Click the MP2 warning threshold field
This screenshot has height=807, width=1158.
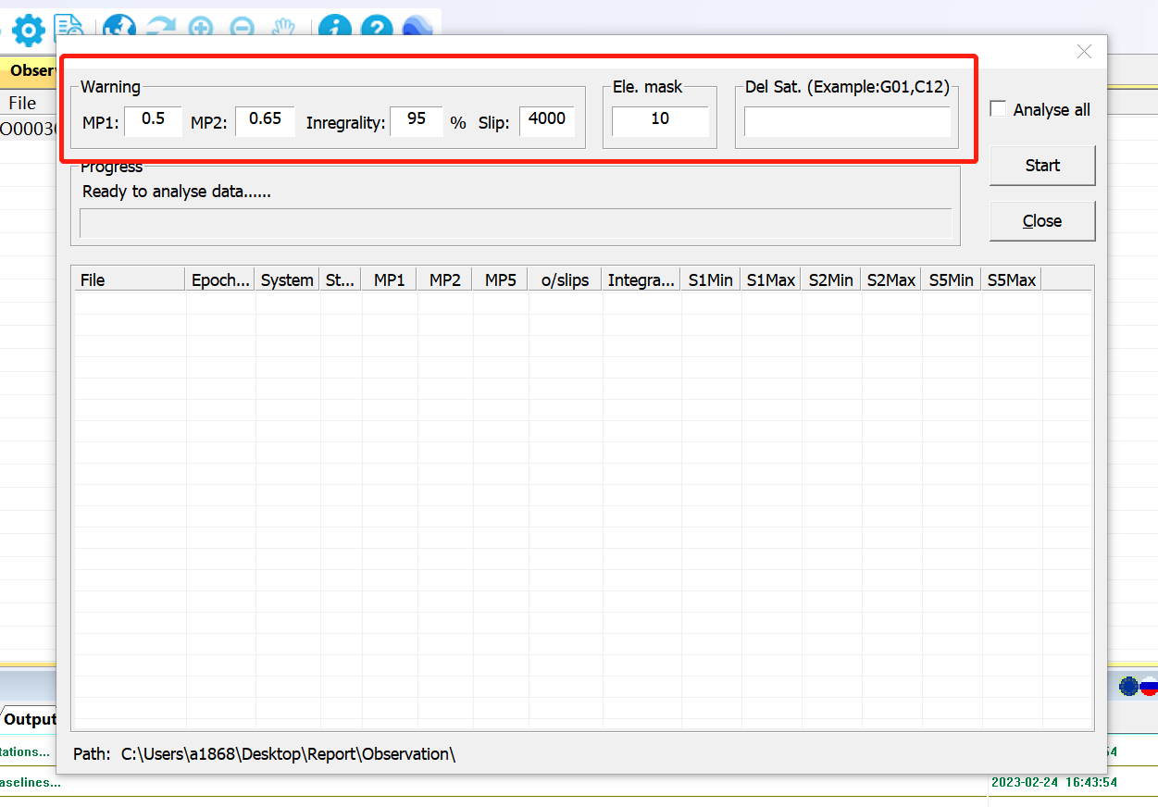pos(265,120)
